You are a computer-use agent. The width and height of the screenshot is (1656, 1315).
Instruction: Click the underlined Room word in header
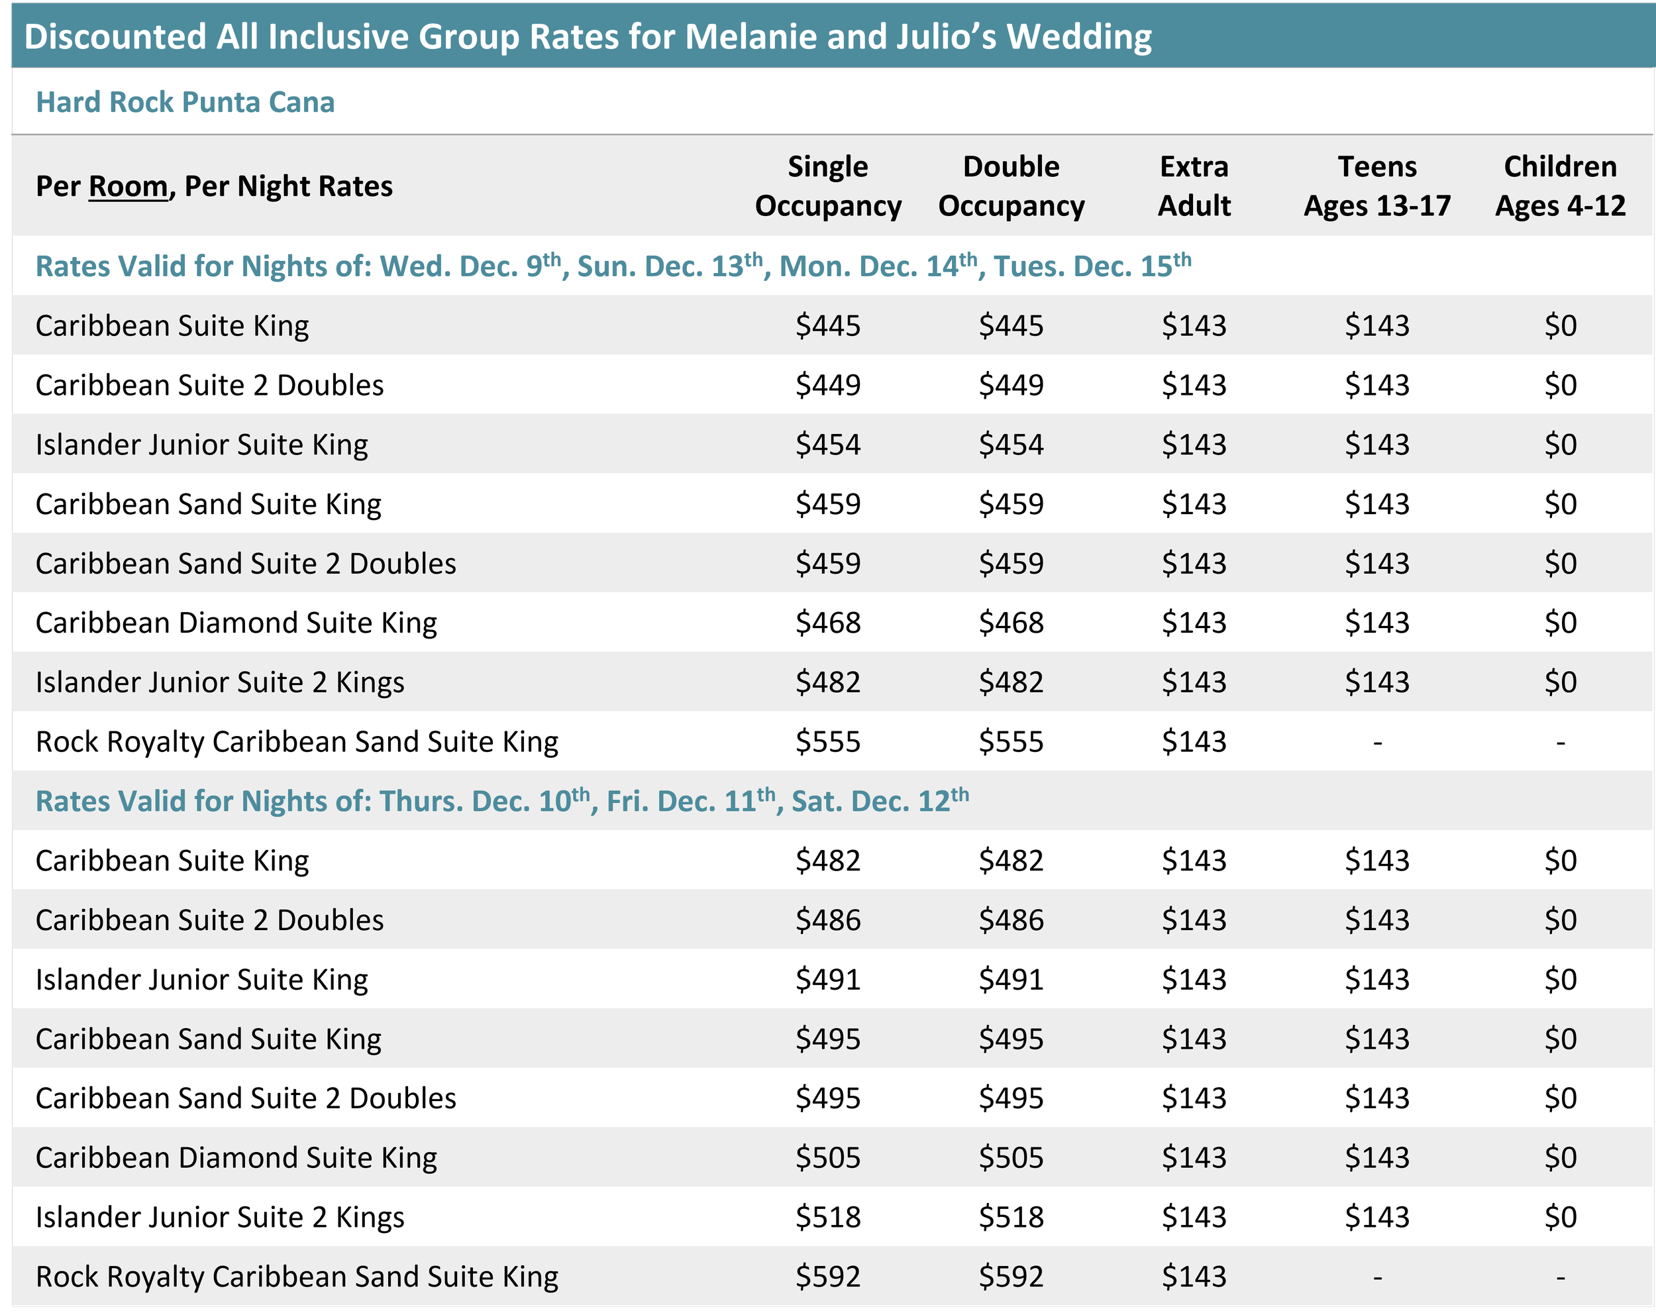(129, 187)
